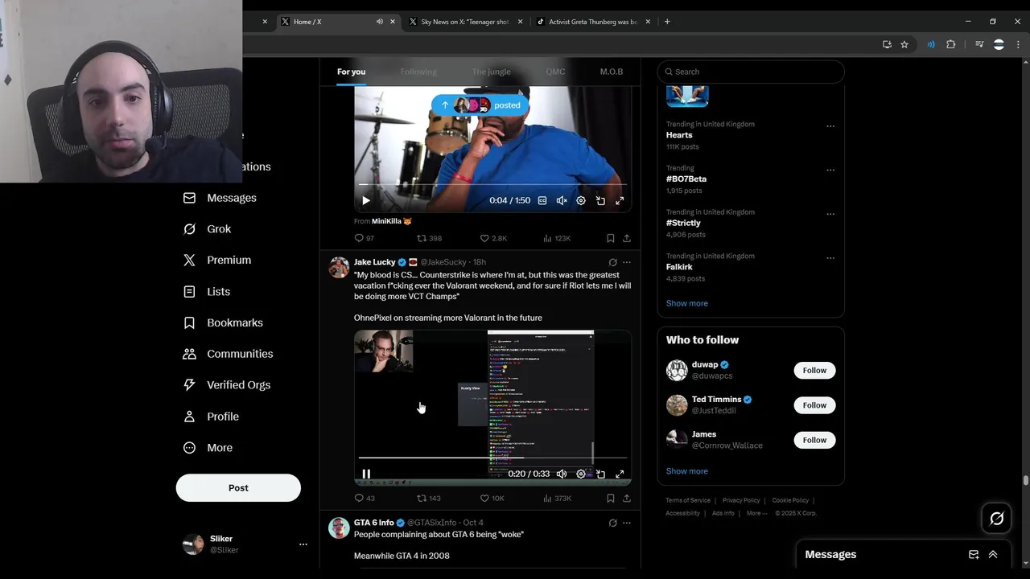This screenshot has height=579, width=1030.
Task: Open the QMC tab
Action: click(555, 72)
